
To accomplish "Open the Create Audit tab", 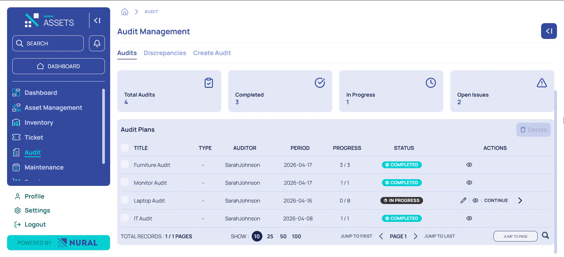I will click(212, 53).
